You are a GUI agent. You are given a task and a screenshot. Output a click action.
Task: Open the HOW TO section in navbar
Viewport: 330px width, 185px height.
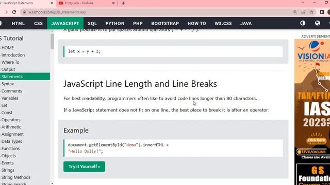coord(197,23)
